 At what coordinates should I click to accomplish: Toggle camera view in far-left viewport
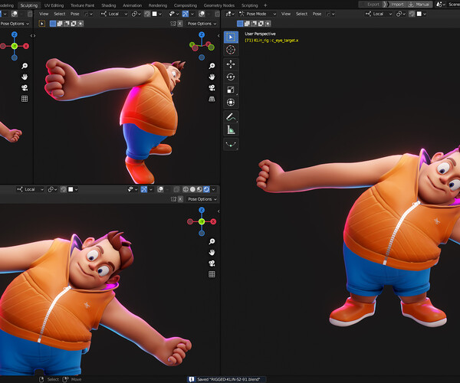(x=25, y=87)
